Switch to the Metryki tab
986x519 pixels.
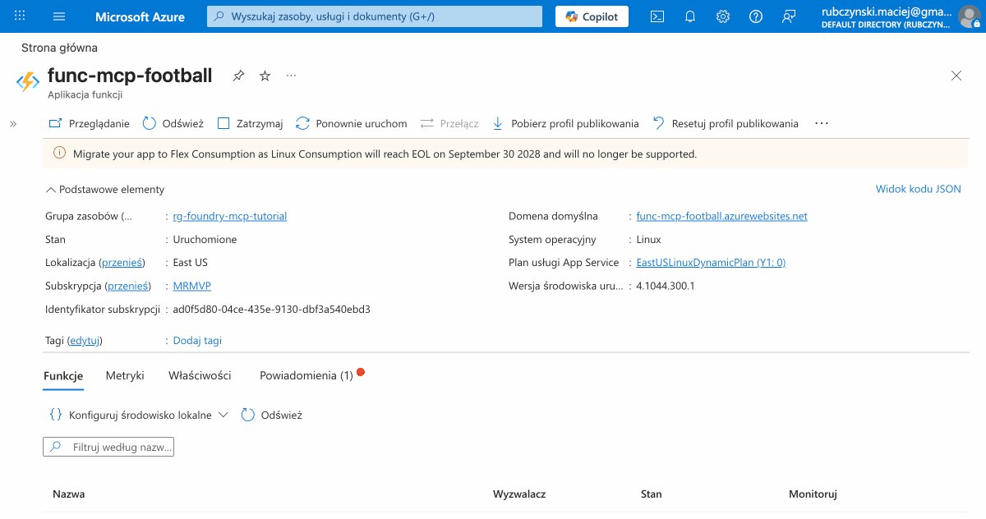tap(125, 375)
